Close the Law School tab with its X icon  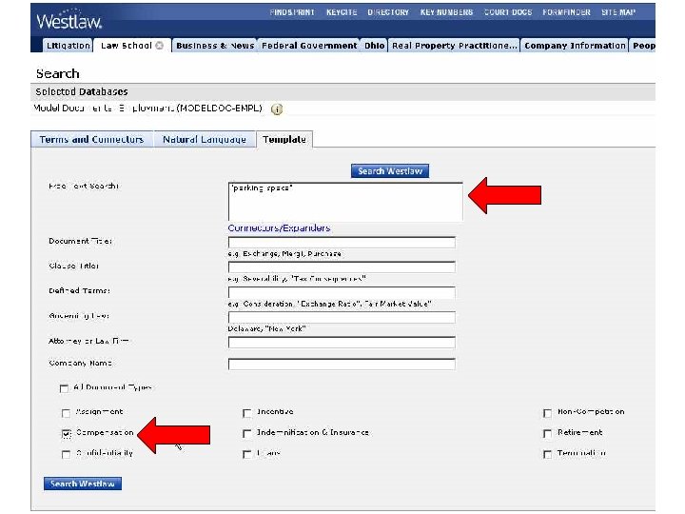(160, 46)
